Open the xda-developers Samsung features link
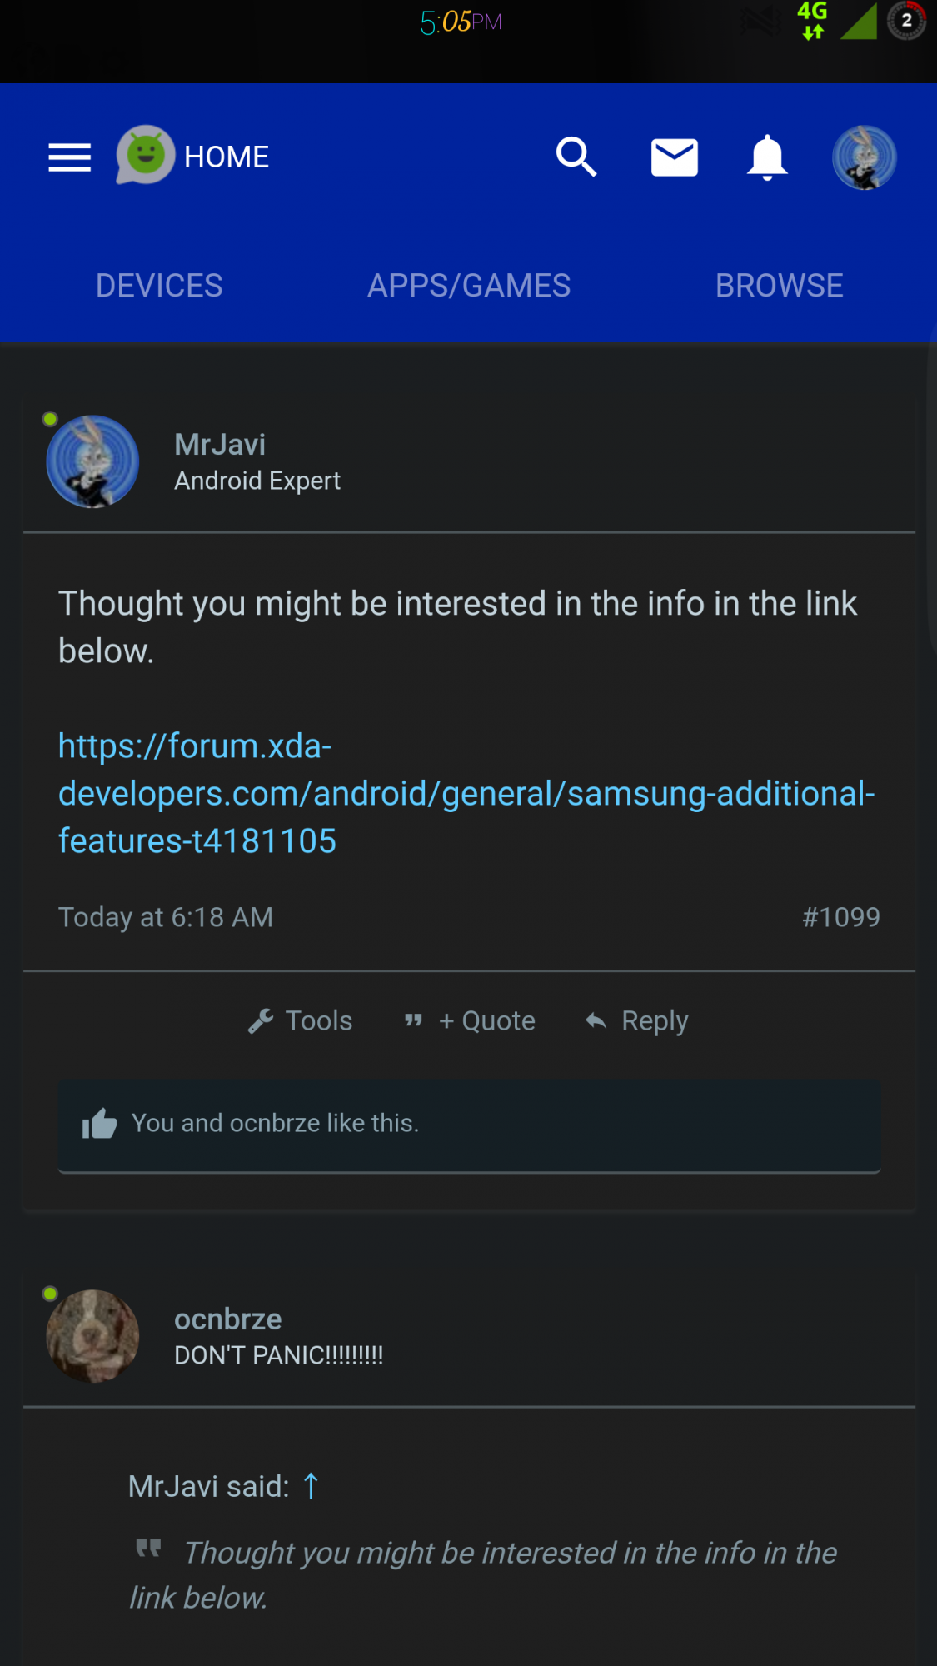This screenshot has height=1666, width=937. (466, 793)
